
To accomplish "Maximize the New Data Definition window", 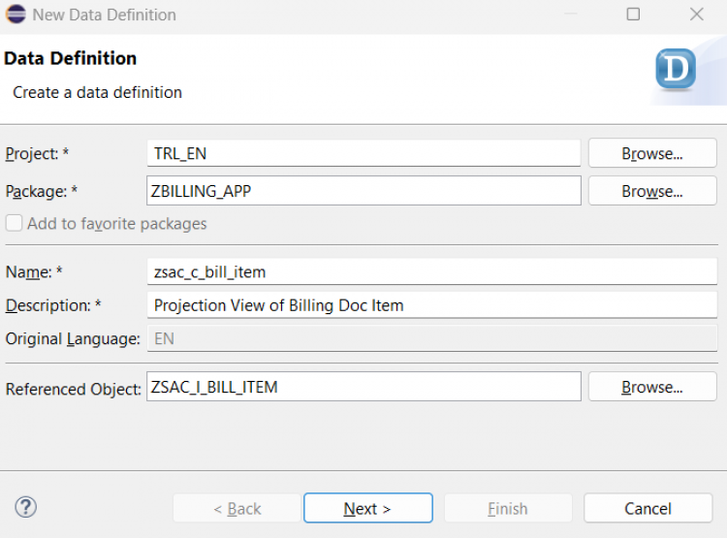I will [x=633, y=15].
